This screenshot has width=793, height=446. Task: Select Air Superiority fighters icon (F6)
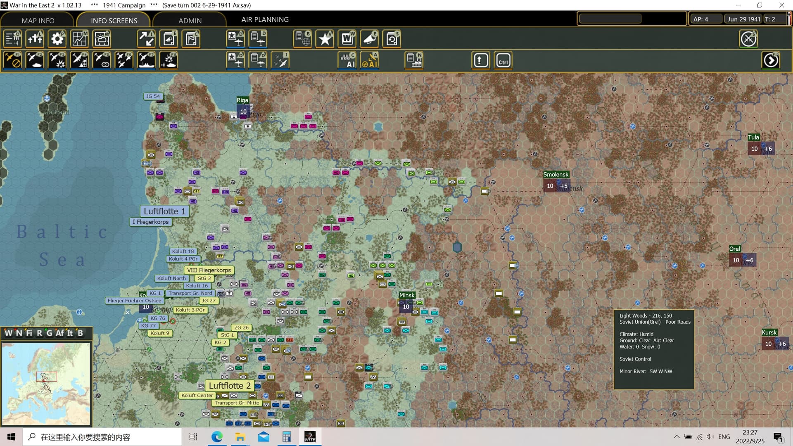[124, 61]
